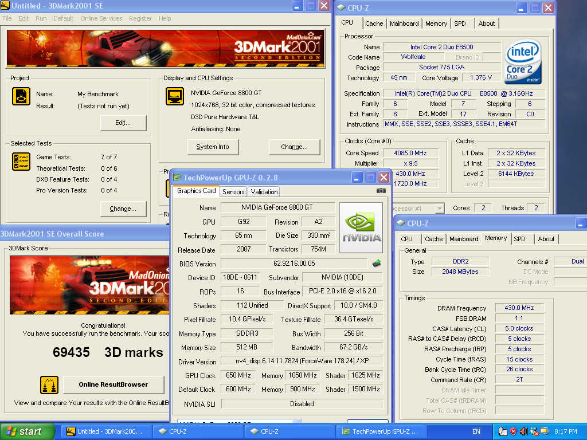The image size is (587, 440).
Task: Switch to the Validation tab in GPU-Z
Action: pyautogui.click(x=264, y=191)
